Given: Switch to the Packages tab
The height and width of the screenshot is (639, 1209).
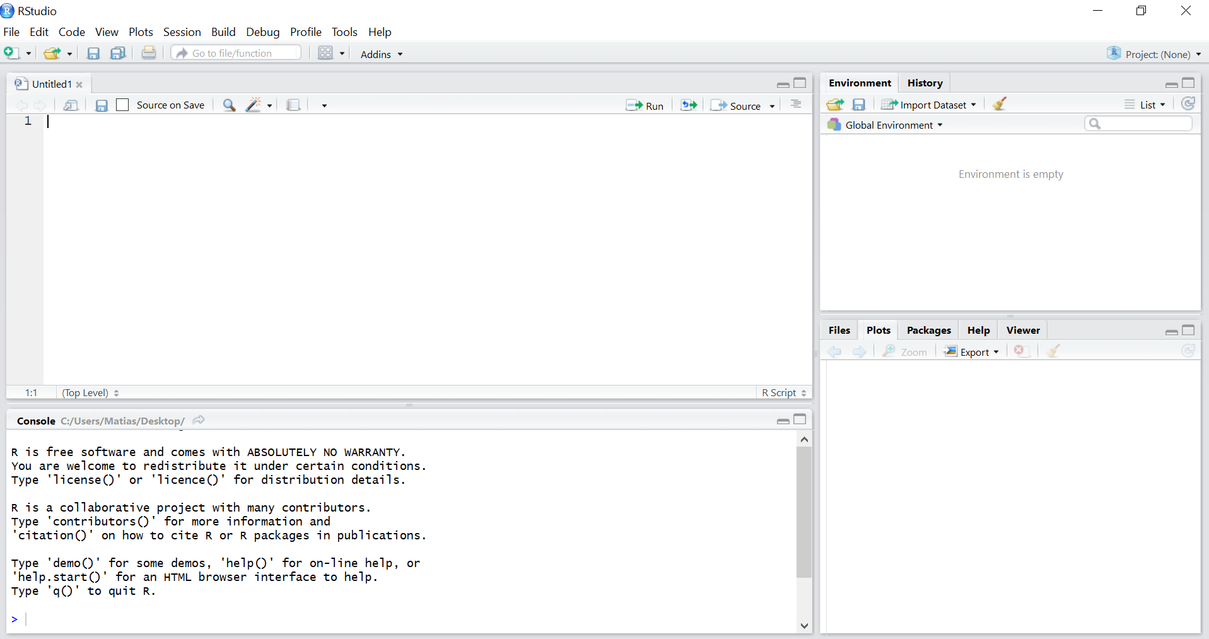Looking at the screenshot, I should point(928,330).
